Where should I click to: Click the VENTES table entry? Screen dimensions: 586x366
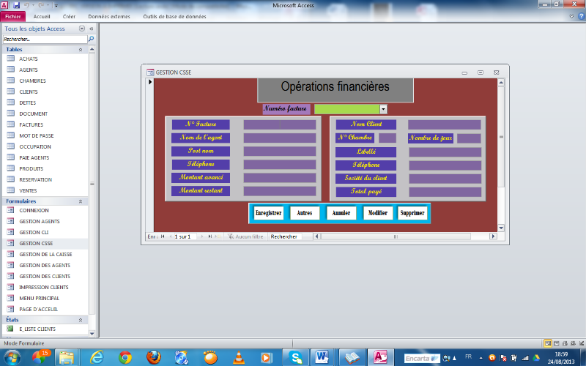click(28, 190)
